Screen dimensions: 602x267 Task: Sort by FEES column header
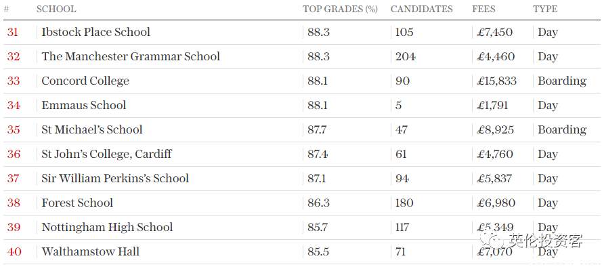click(x=483, y=9)
